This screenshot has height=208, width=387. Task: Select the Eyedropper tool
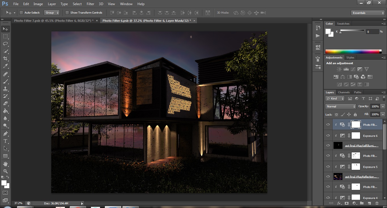(5, 66)
